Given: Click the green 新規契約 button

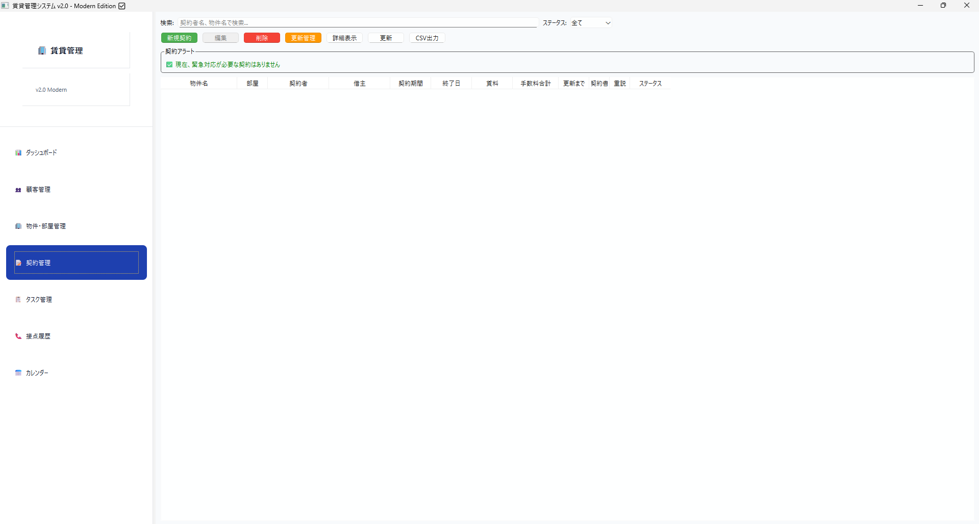Looking at the screenshot, I should (179, 38).
